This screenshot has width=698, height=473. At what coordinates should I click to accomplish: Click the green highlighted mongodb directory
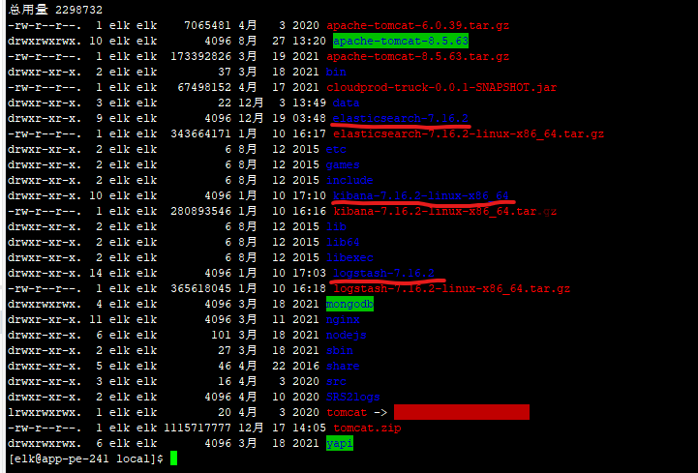(349, 304)
